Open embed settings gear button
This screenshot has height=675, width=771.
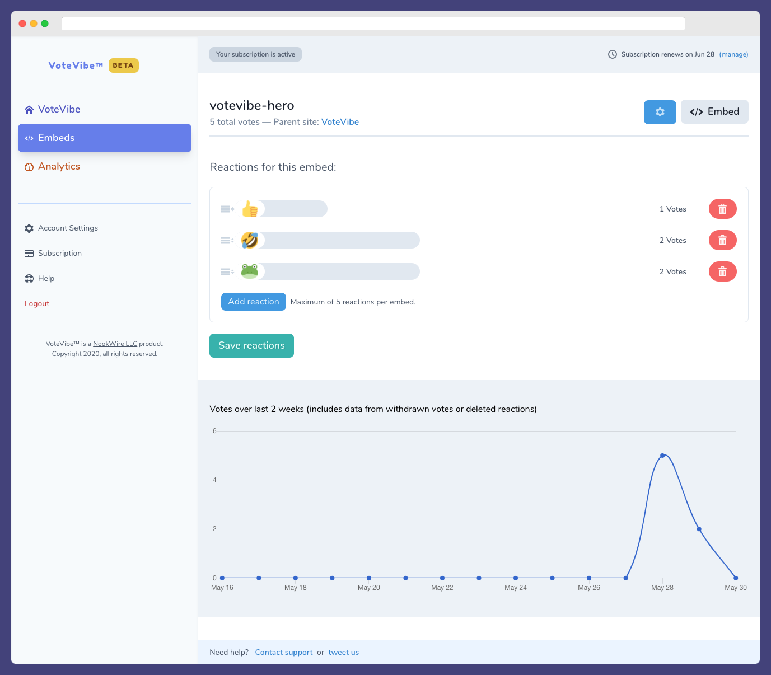click(660, 112)
